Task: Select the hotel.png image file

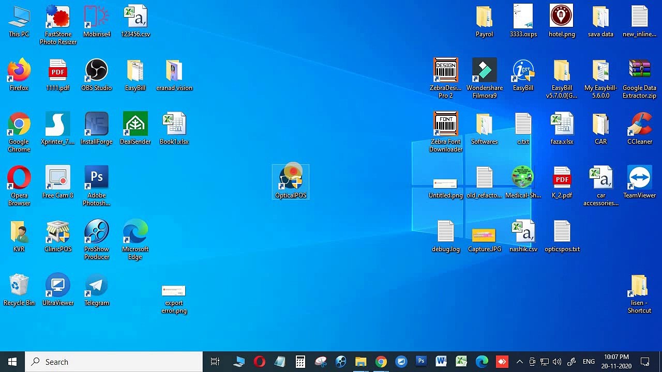Action: pyautogui.click(x=562, y=21)
